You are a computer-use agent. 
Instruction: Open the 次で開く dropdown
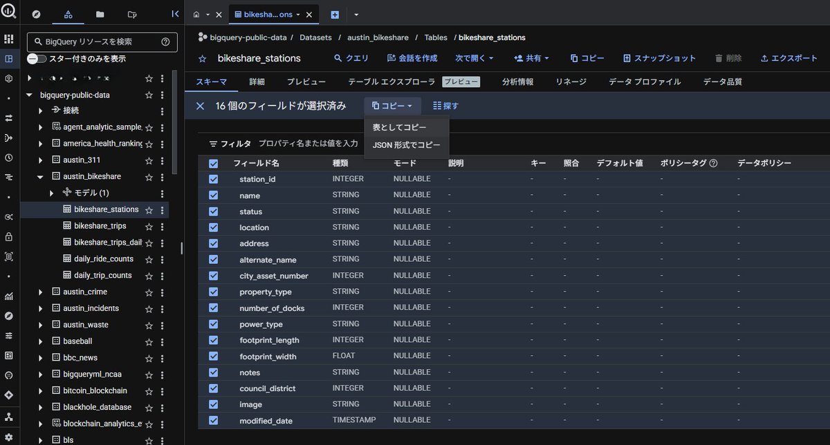474,58
